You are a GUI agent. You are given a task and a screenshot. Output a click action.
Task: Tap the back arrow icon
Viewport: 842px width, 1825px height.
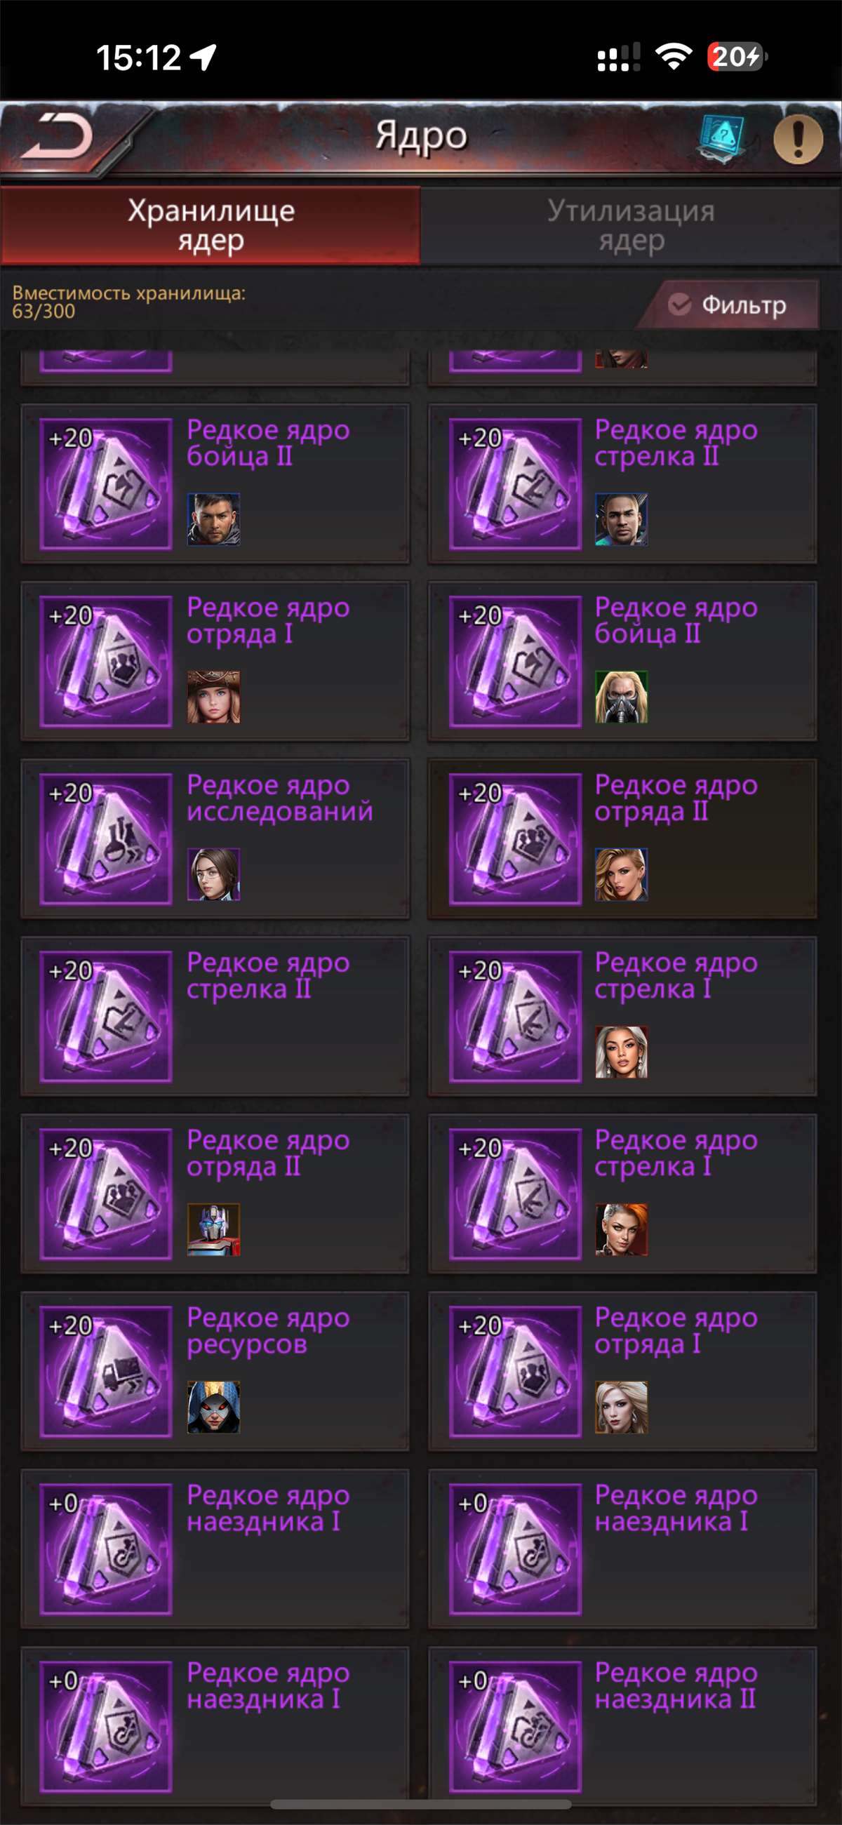pyautogui.click(x=57, y=135)
